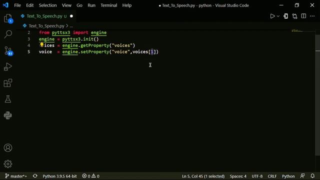Click the compare changes git icon
The width and height of the screenshot is (320, 180).
point(294,16)
